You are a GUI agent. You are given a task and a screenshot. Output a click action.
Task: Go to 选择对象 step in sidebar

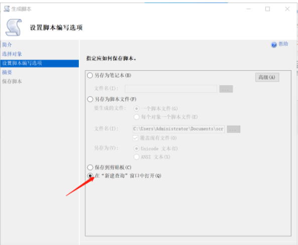point(12,54)
